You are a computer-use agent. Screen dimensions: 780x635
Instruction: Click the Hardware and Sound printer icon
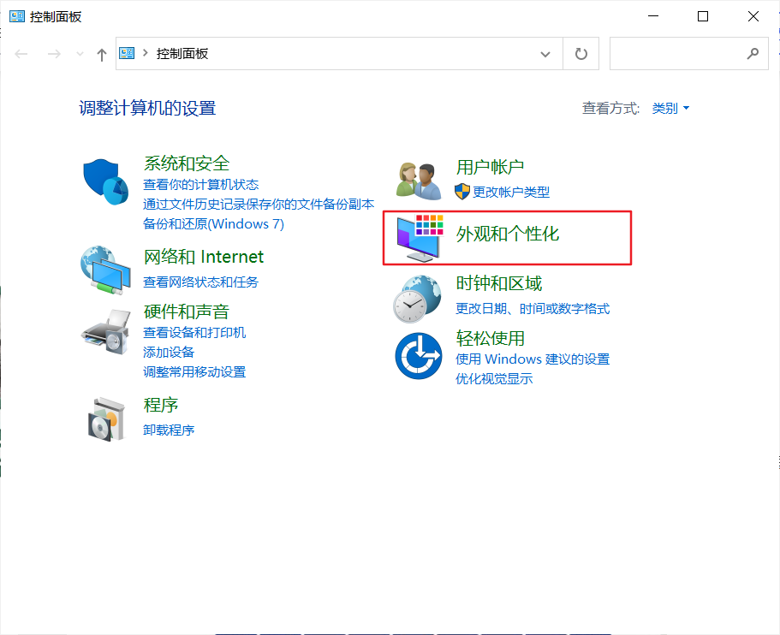tap(105, 331)
